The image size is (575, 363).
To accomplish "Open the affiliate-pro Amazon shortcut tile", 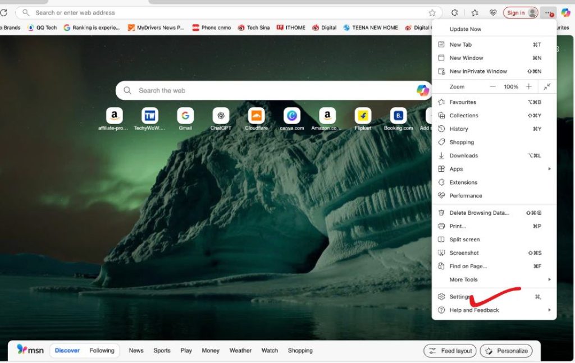I will (114, 119).
